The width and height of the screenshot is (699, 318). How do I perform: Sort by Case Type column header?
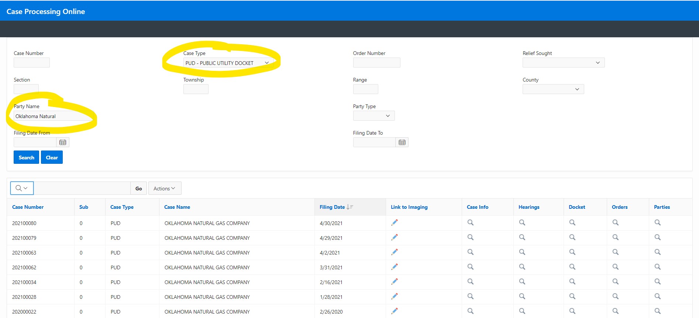(x=122, y=207)
